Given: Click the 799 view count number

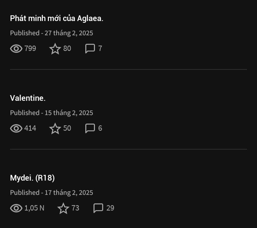Looking at the screenshot, I should click(30, 48).
